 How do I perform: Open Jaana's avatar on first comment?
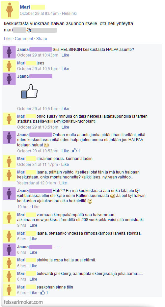tap(9, 52)
